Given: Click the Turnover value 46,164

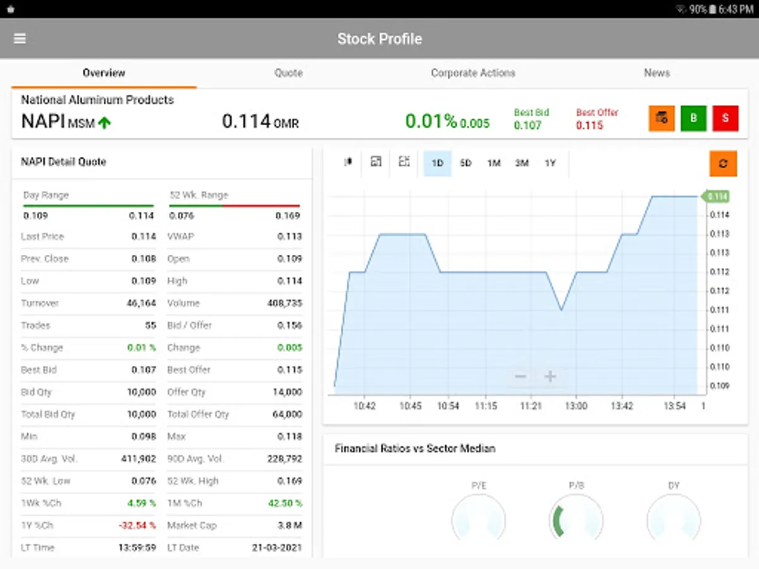Looking at the screenshot, I should click(141, 303).
